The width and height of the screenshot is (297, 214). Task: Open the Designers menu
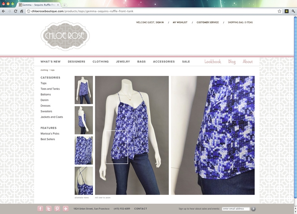(x=77, y=62)
